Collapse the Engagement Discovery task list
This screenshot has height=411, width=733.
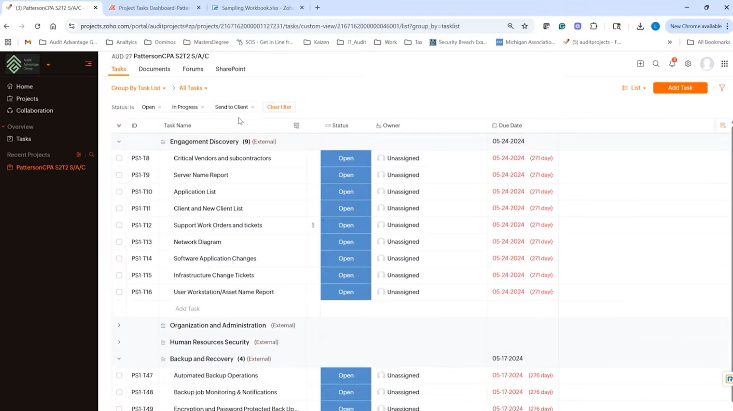[119, 142]
